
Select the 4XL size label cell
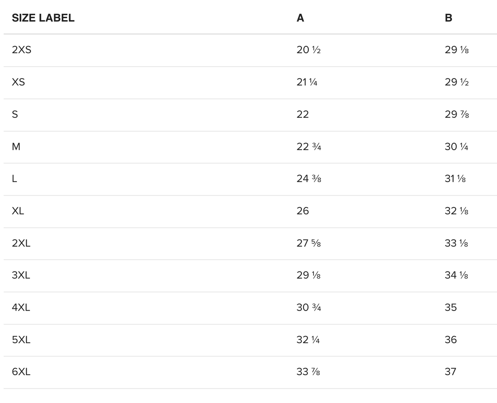point(21,307)
